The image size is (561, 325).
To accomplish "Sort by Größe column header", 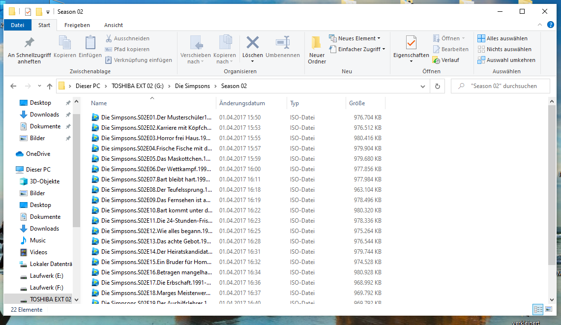I will coord(366,103).
